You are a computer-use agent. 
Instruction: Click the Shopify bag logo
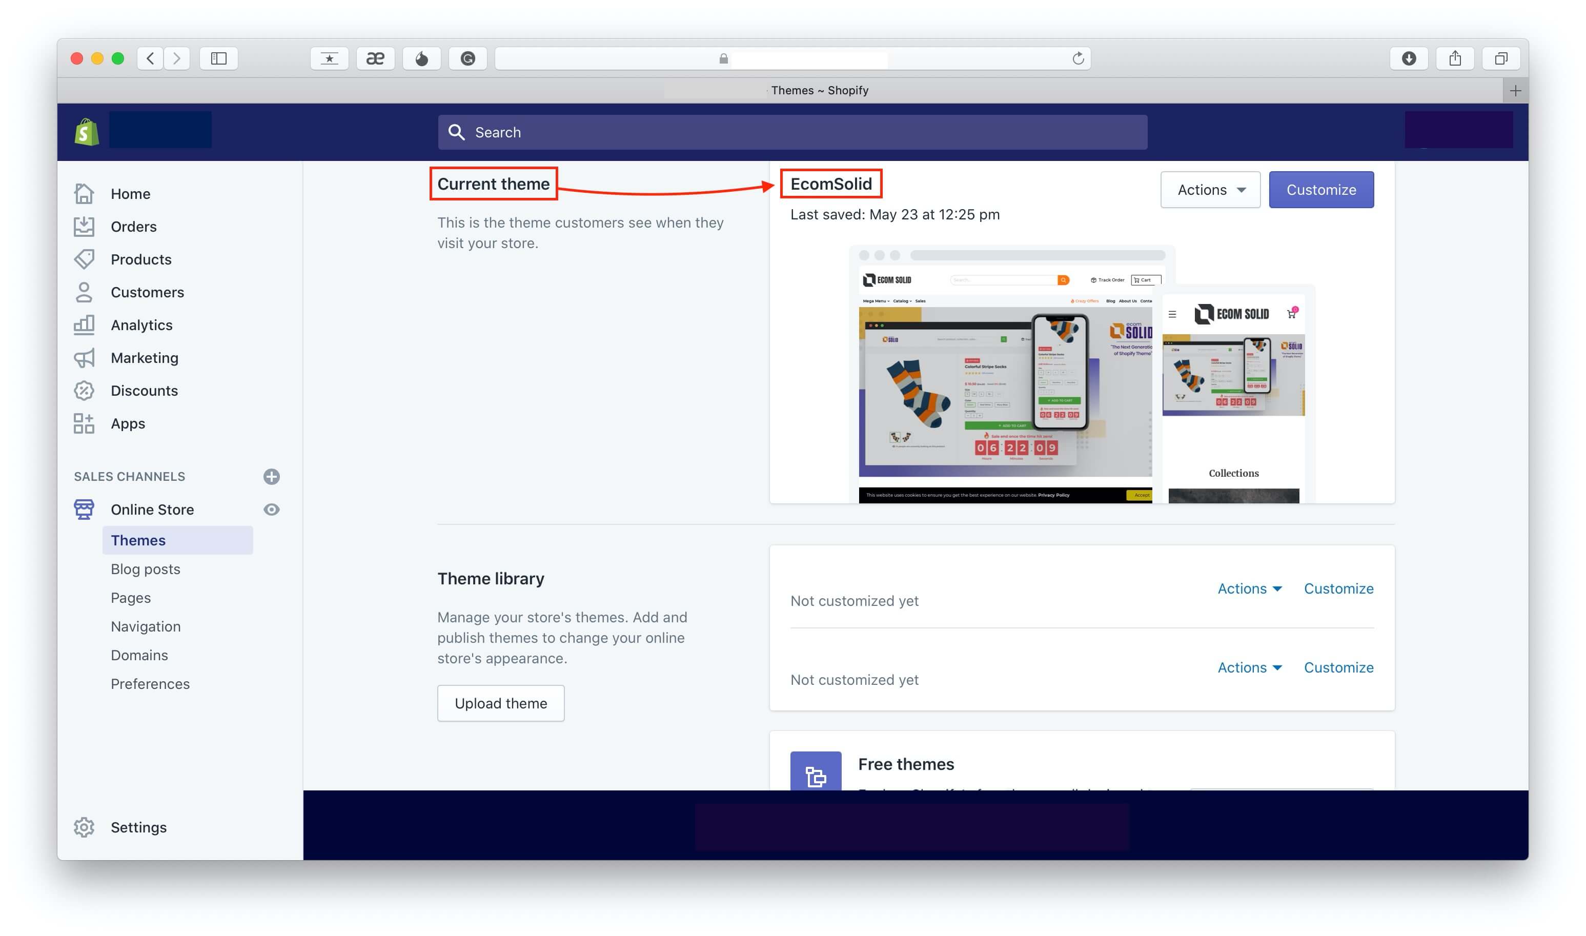87,132
